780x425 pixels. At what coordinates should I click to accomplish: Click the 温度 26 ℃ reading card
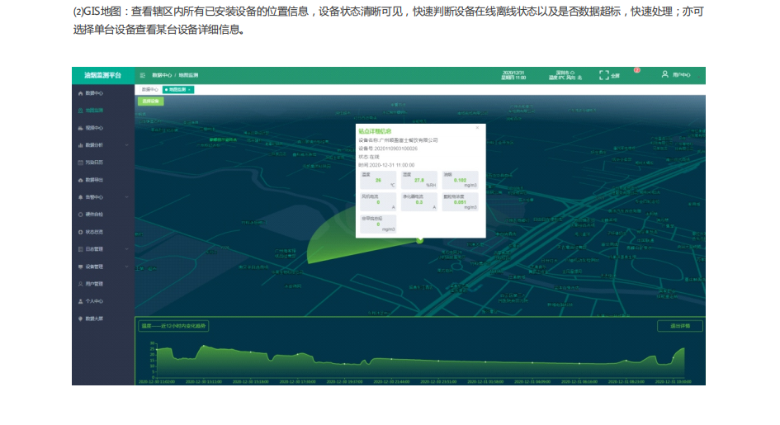(378, 179)
